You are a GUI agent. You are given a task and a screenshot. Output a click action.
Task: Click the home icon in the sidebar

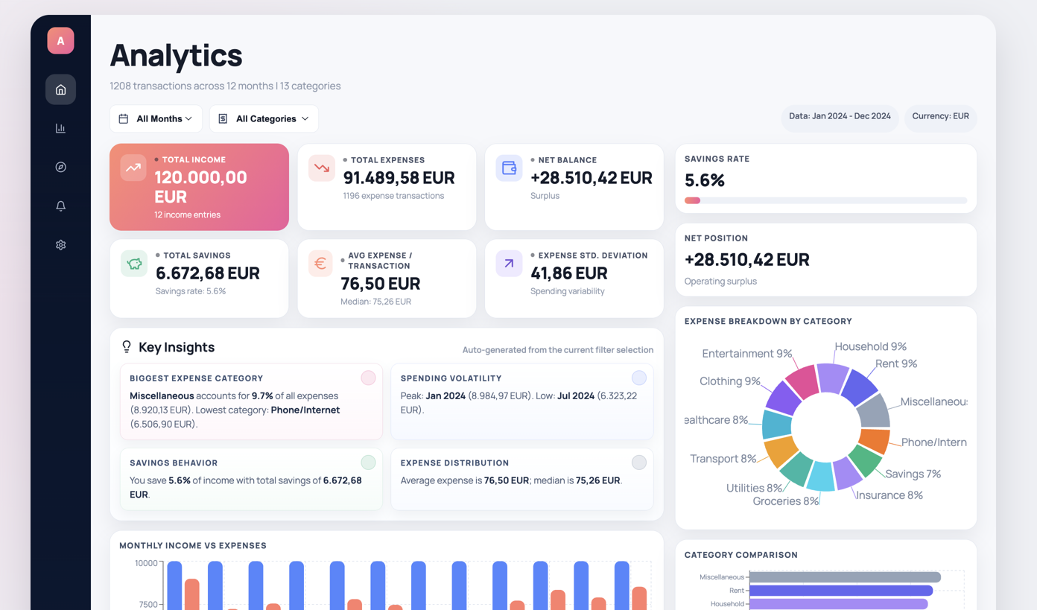(x=60, y=89)
